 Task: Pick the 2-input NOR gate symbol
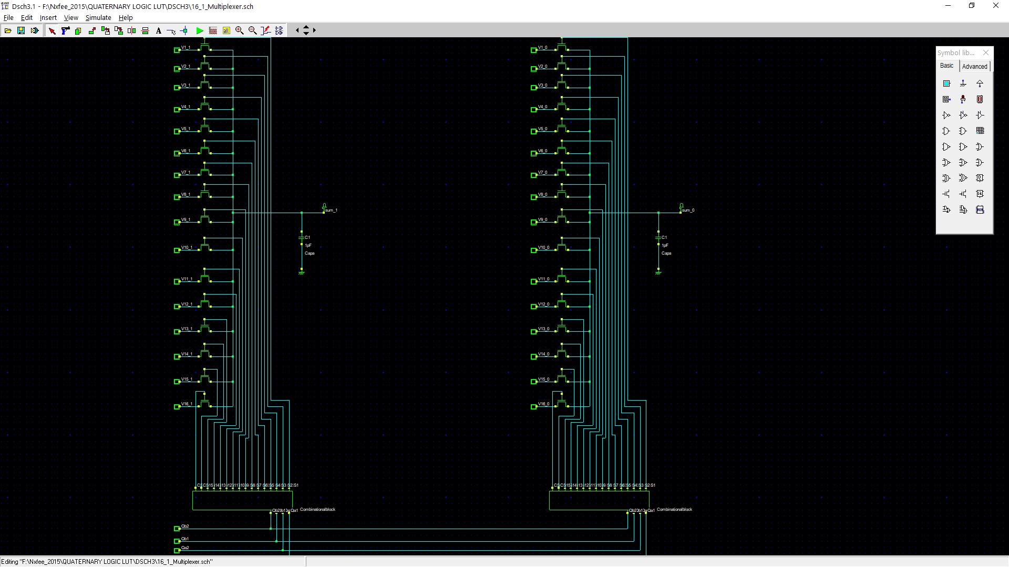point(946,162)
